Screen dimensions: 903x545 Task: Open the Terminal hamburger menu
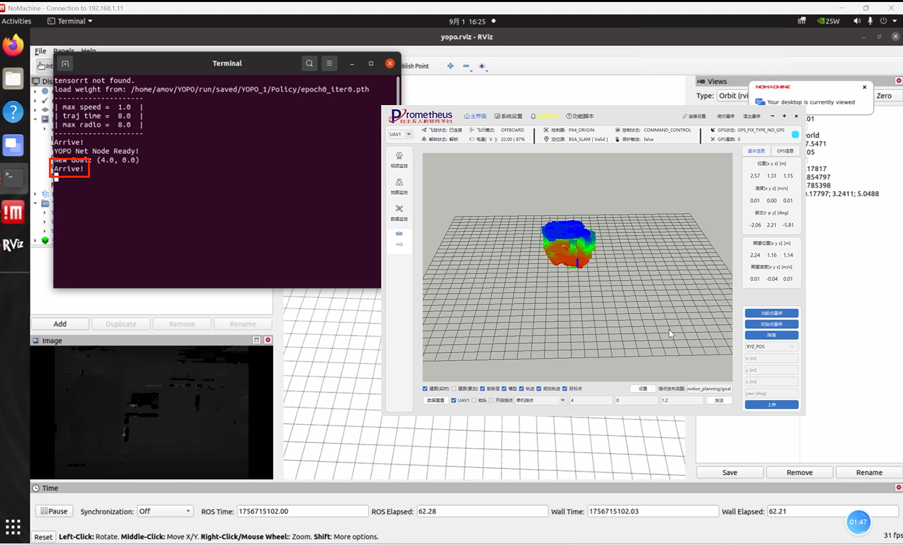click(x=329, y=63)
